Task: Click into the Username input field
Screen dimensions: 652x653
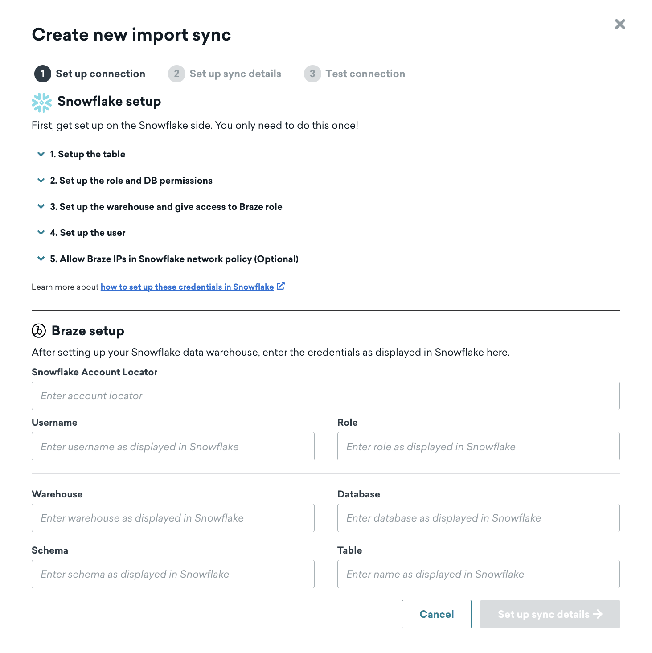Action: click(173, 446)
